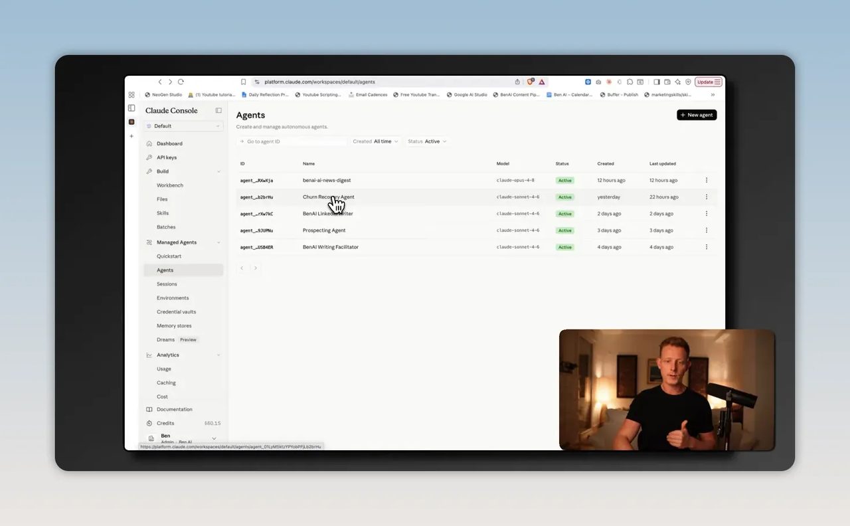Open the Status Active filter dropdown
Image resolution: width=850 pixels, height=526 pixels.
click(427, 141)
